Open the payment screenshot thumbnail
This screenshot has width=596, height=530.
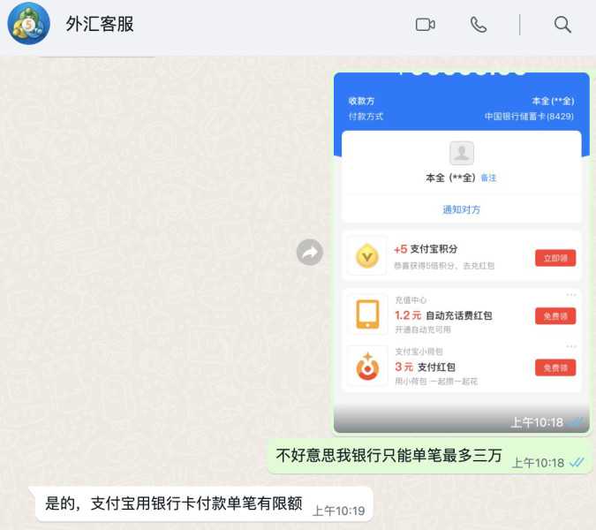point(462,253)
